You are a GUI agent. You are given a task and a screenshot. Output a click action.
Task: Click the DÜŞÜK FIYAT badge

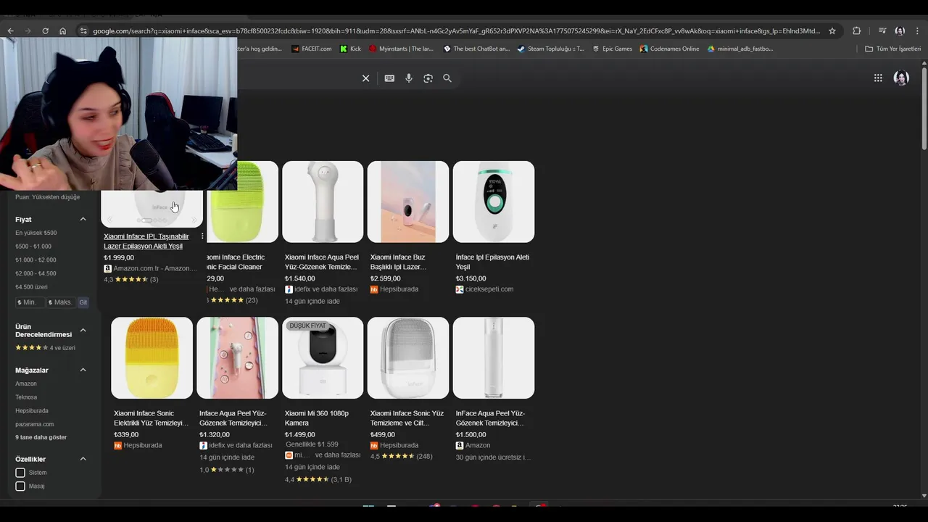point(307,326)
